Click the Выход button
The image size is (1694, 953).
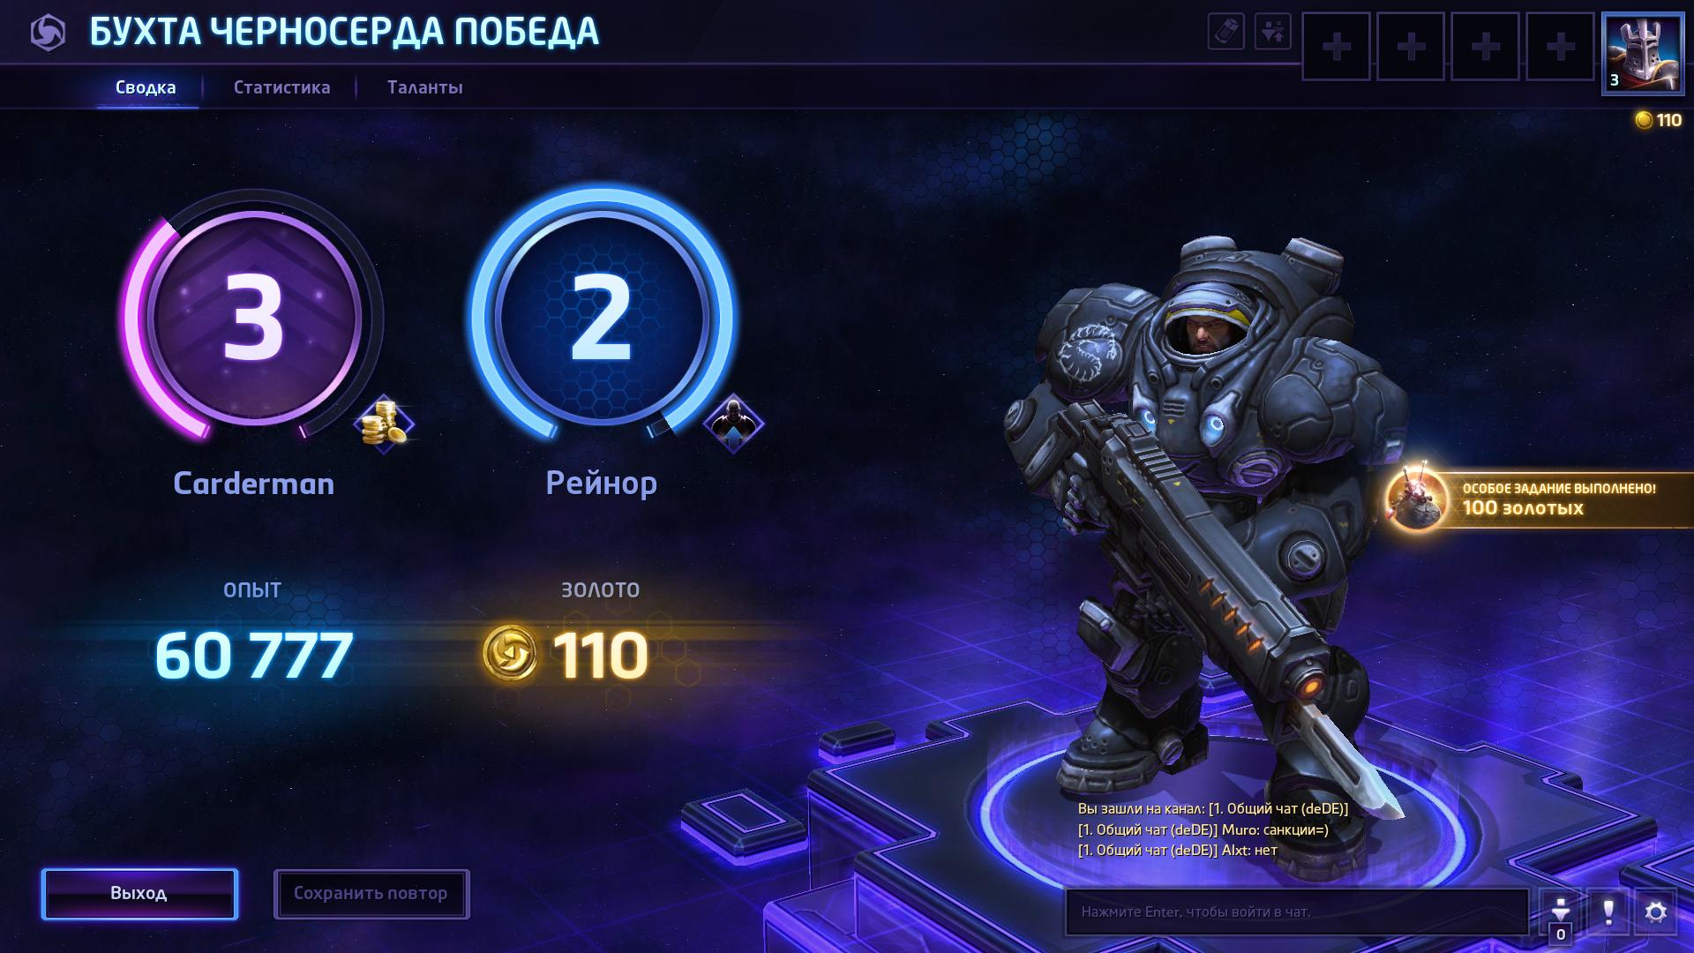click(x=139, y=894)
